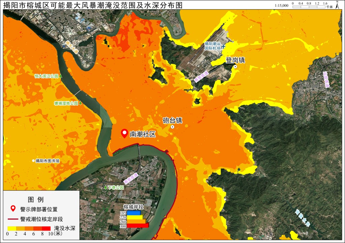Viewport: 345px width, 243px height.
Task: Click the north arrow compass symbol
Action: [x=337, y=5]
